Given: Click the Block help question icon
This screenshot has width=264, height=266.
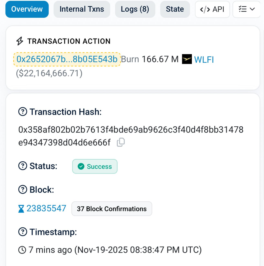Looking at the screenshot, I should point(22,190).
